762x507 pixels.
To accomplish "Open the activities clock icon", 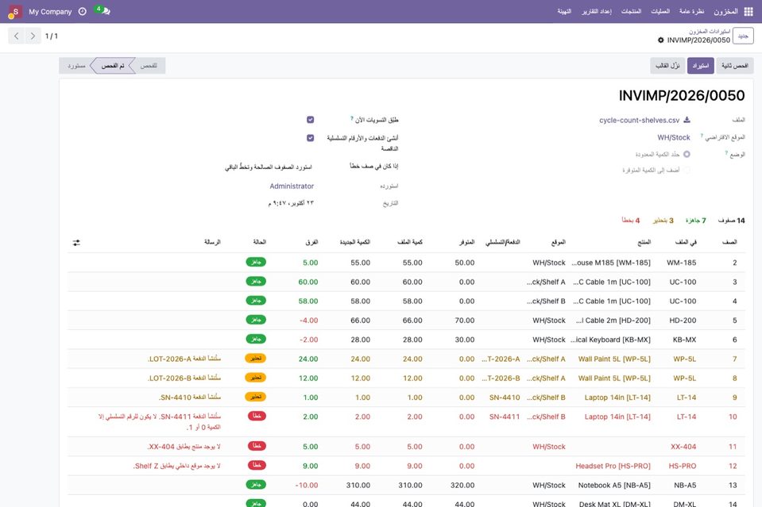I will 83,11.
